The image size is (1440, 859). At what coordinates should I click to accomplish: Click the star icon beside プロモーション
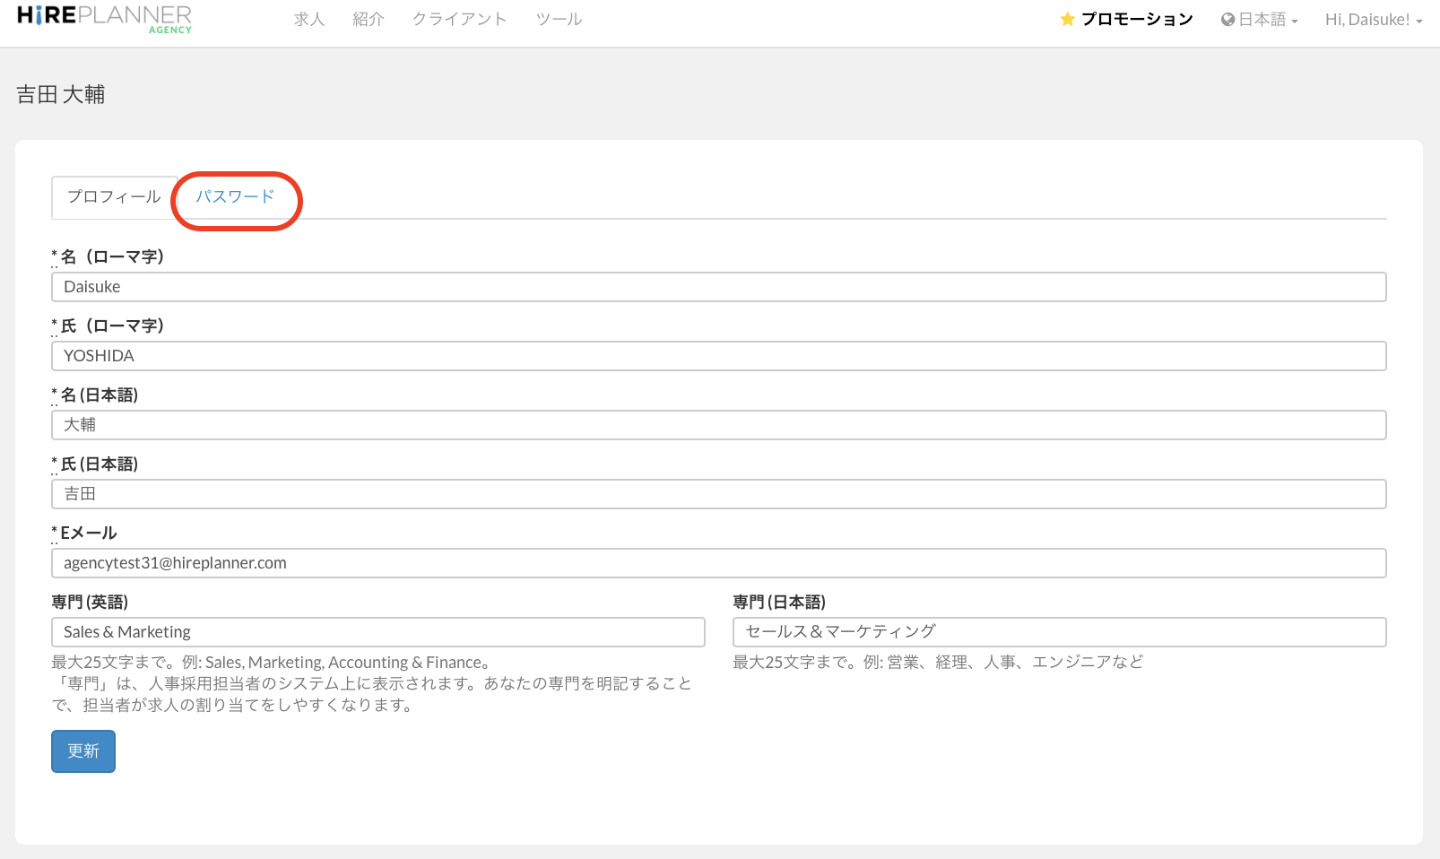coord(1067,20)
